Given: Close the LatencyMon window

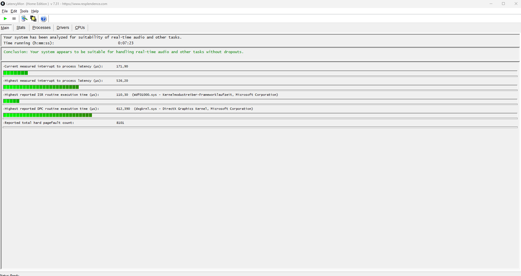Looking at the screenshot, I should 516,4.
